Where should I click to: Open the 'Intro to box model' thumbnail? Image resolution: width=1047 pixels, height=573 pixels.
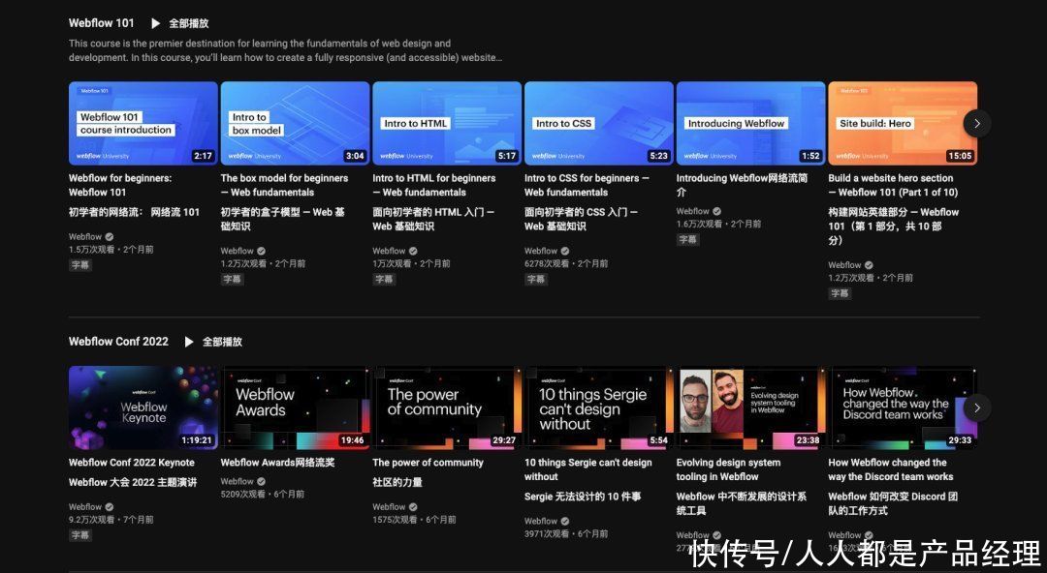(295, 123)
